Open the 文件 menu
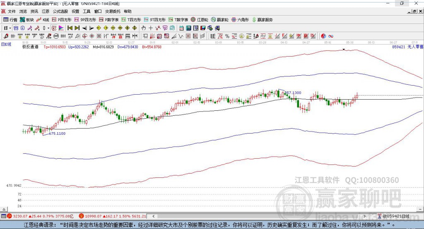This screenshot has width=424, height=229. click(12, 11)
